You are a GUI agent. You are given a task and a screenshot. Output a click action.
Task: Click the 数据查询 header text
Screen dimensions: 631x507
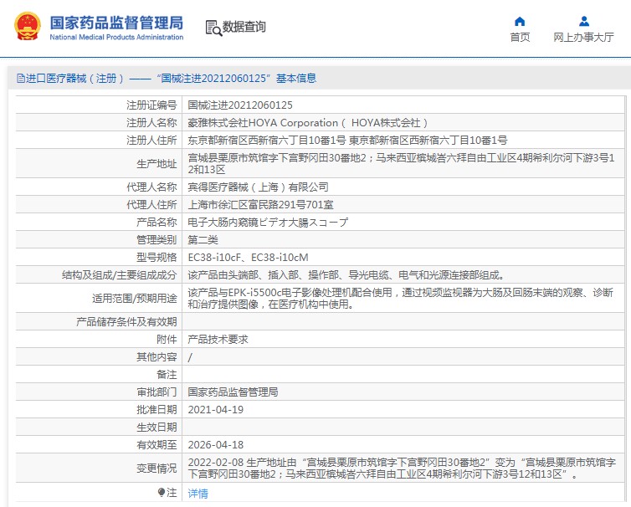click(x=244, y=27)
